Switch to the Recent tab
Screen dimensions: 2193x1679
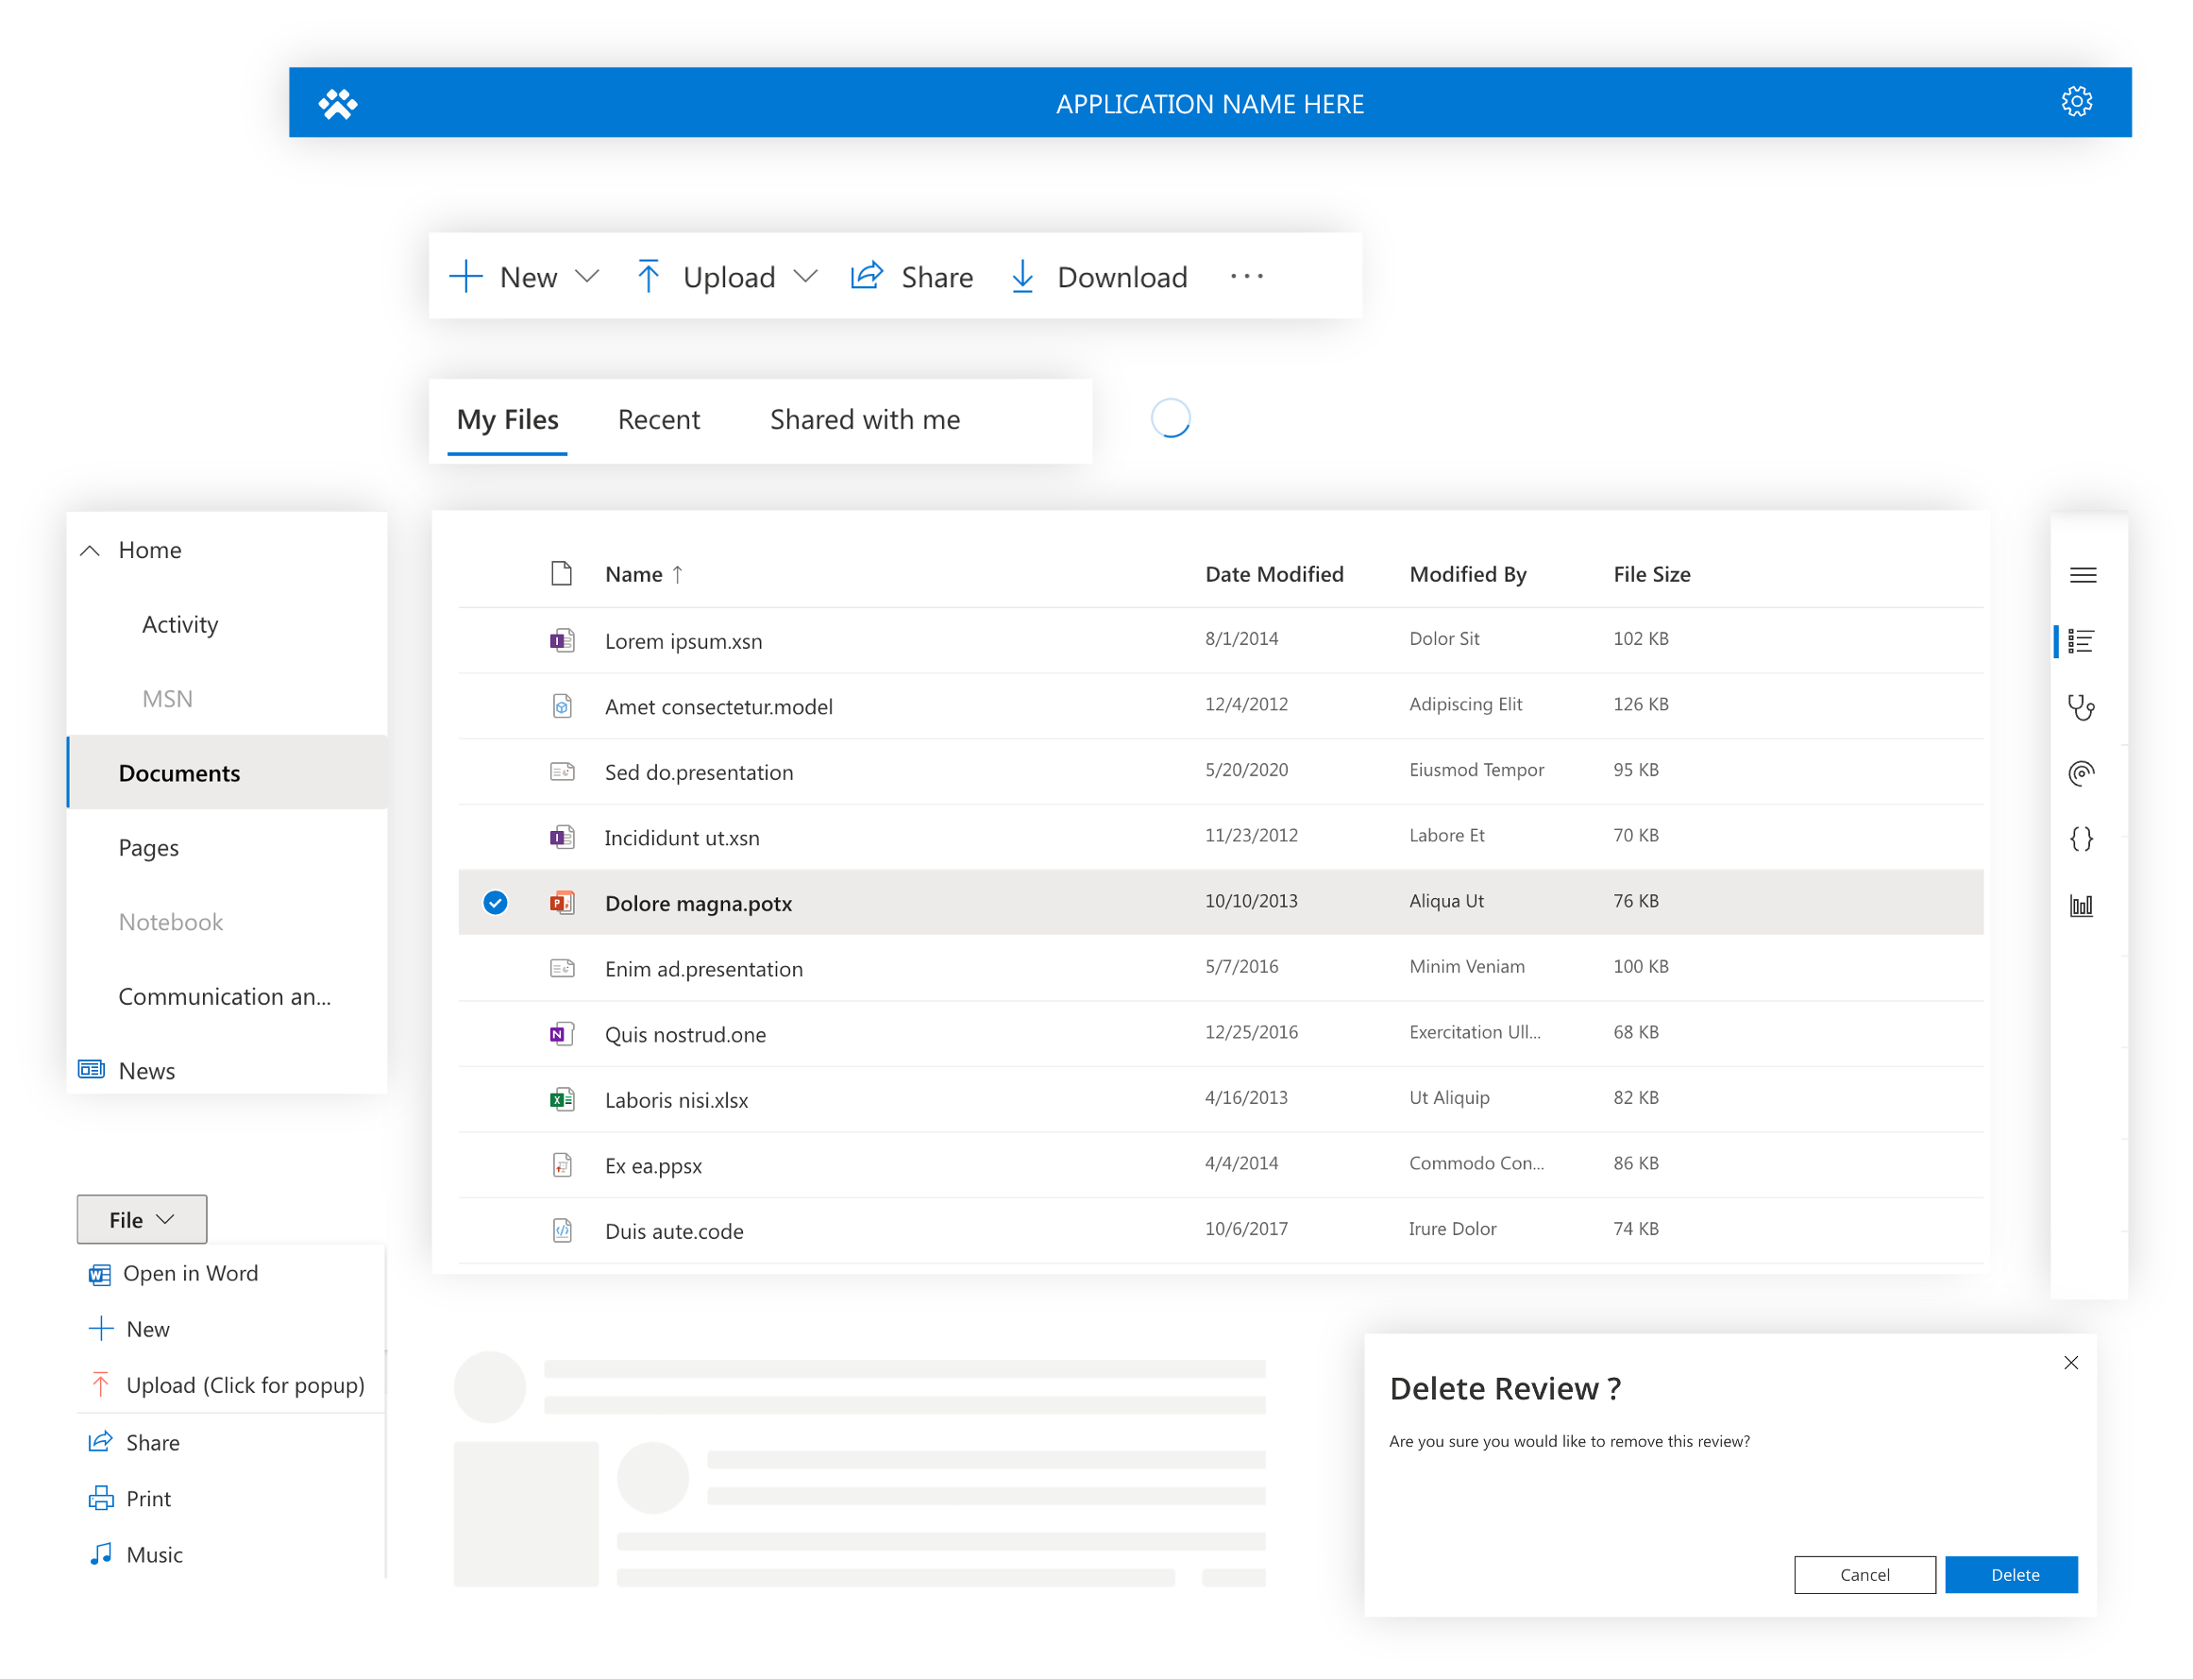pyautogui.click(x=658, y=419)
